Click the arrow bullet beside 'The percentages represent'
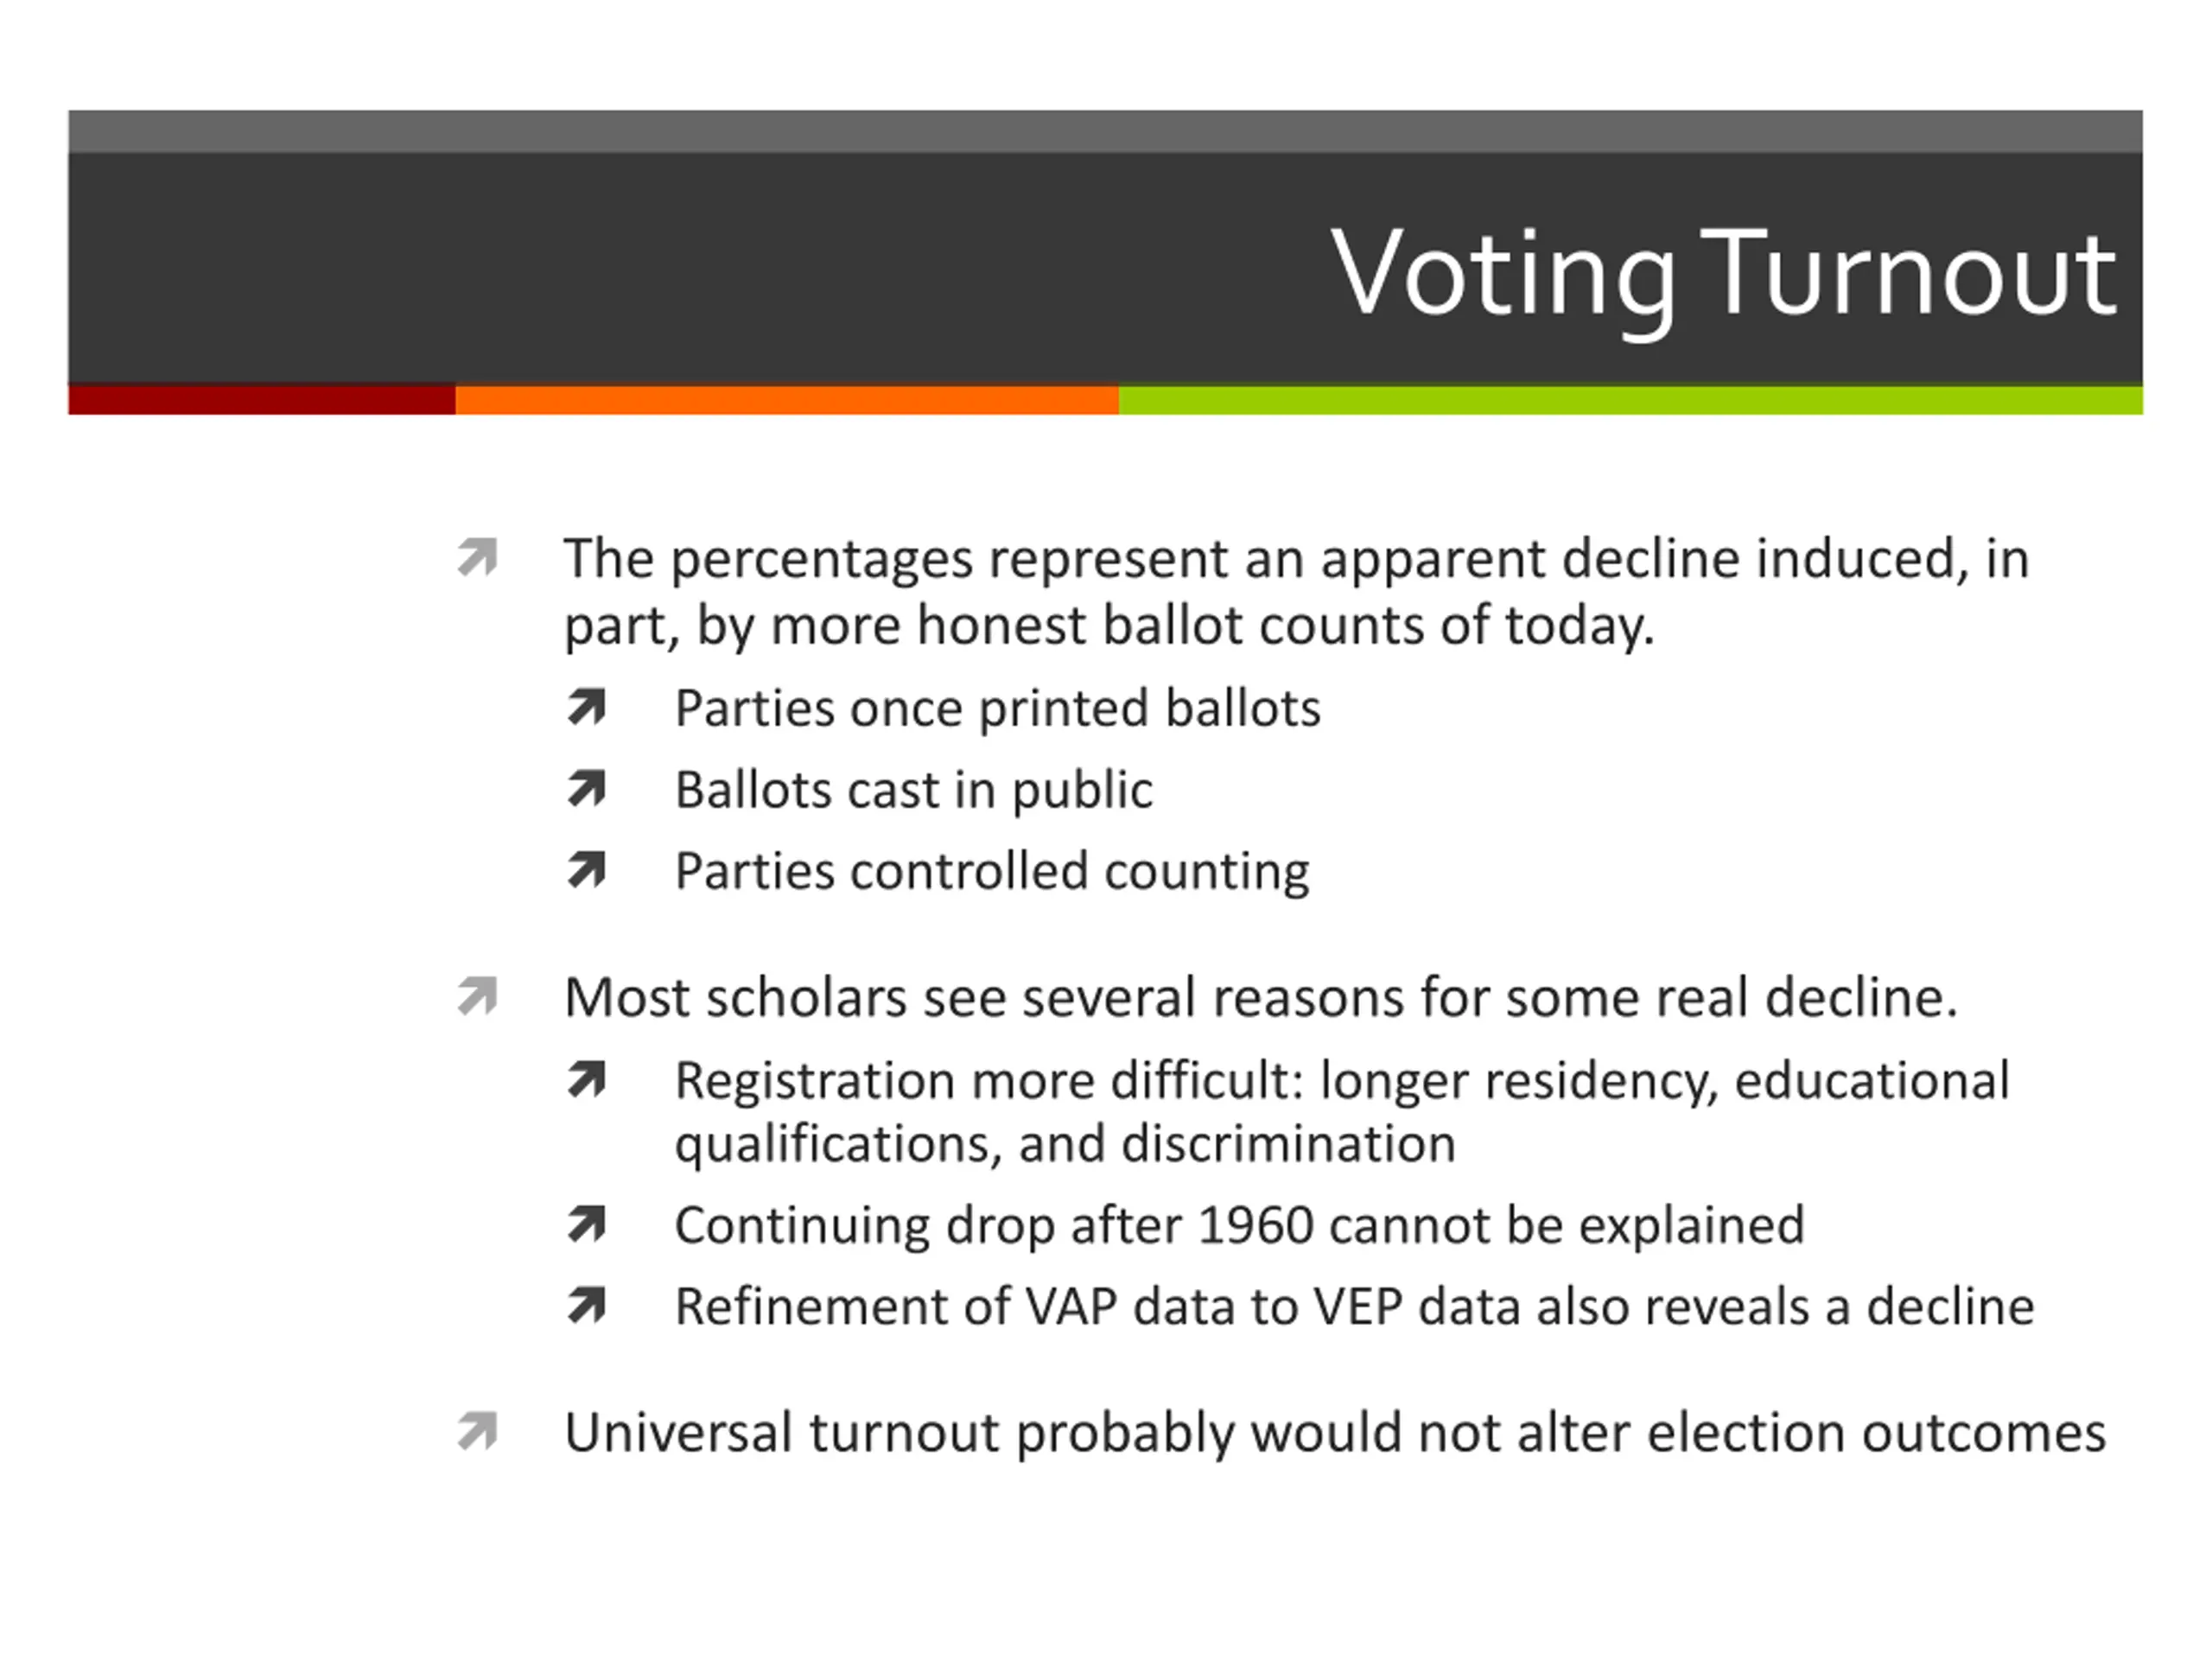 (x=478, y=558)
